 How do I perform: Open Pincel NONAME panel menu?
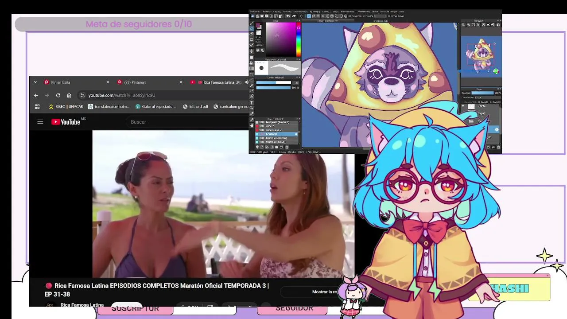point(297,119)
